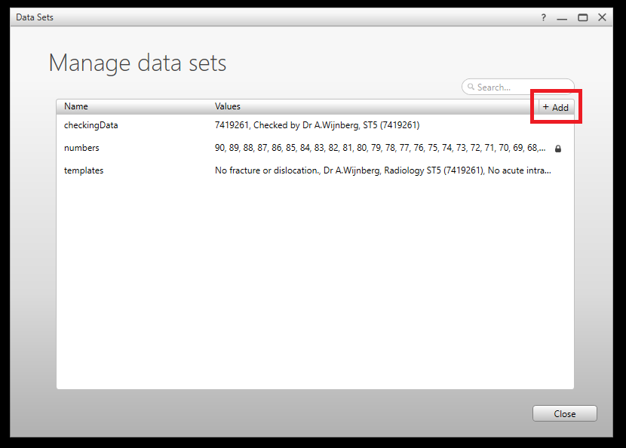
Task: Maximize the Data Sets dialog
Action: 582,17
